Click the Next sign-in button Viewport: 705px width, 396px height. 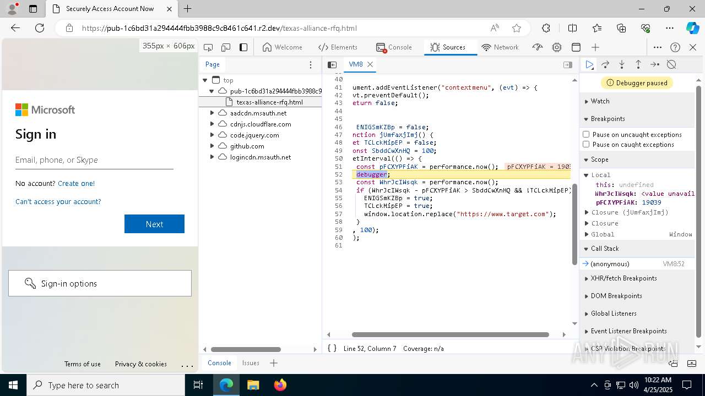pyautogui.click(x=154, y=224)
